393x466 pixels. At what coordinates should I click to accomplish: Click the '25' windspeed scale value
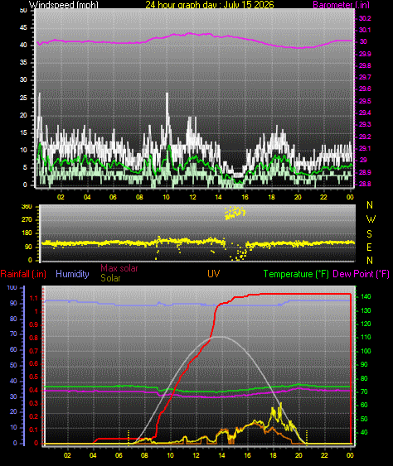coord(23,98)
